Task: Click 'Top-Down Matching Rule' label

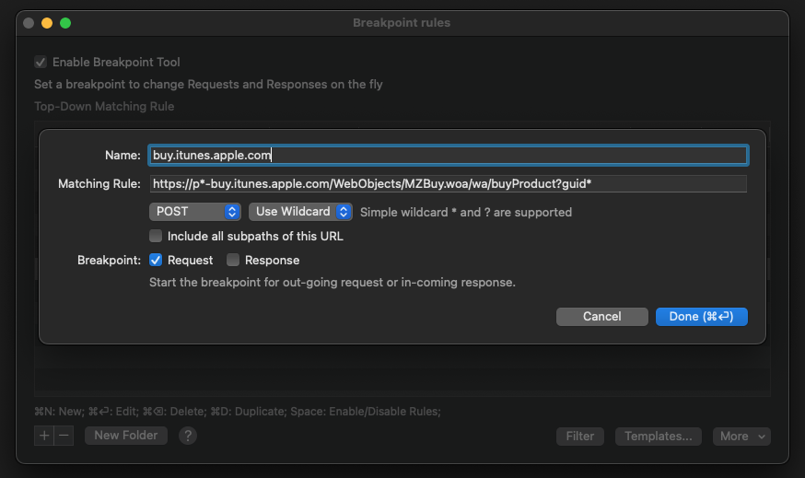Action: (x=104, y=106)
